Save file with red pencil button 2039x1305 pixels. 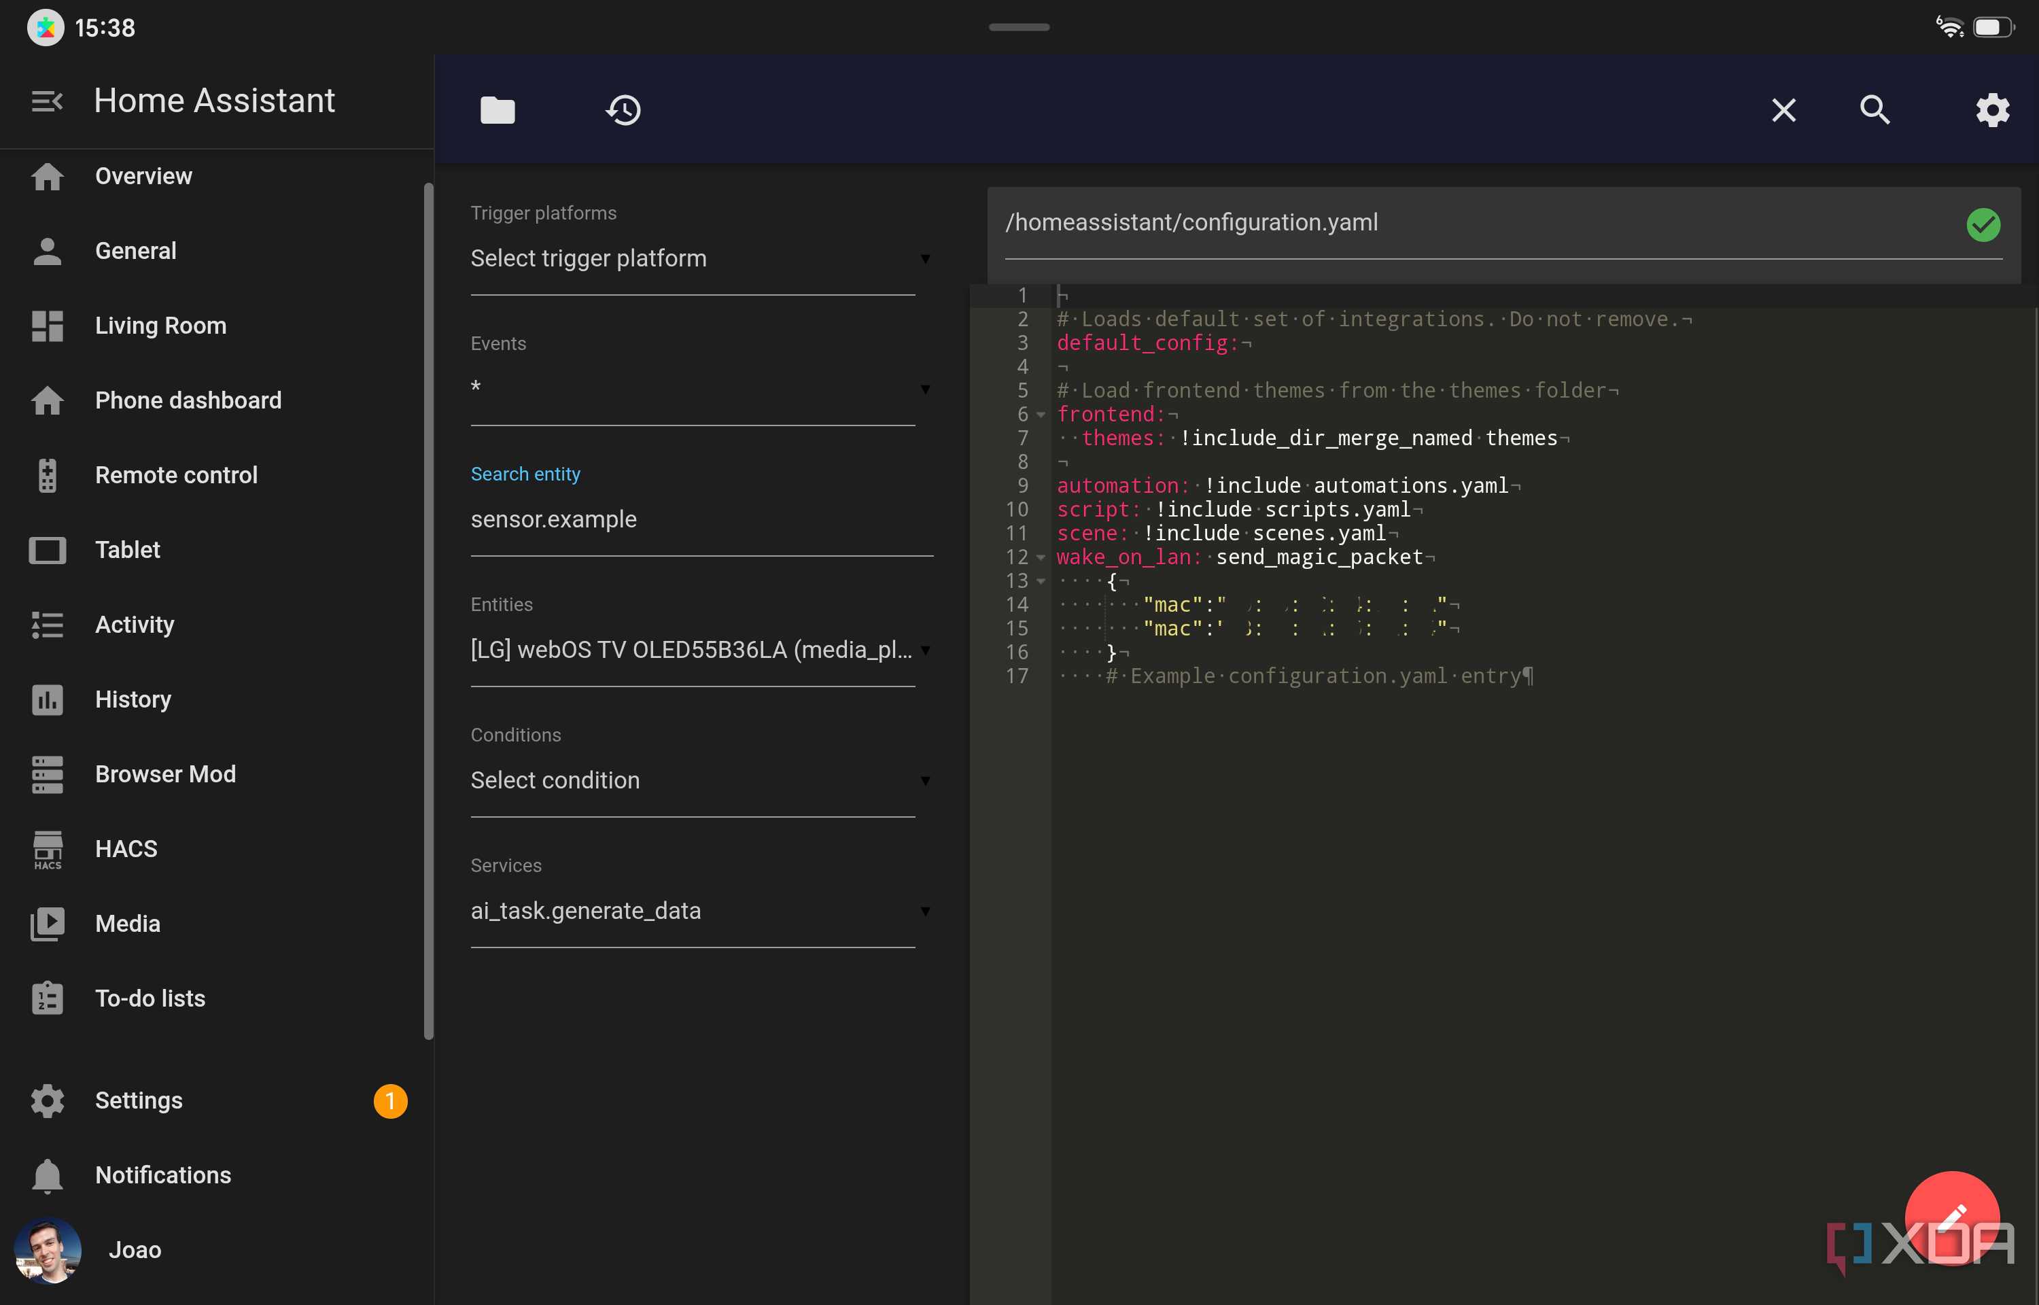pos(1952,1219)
